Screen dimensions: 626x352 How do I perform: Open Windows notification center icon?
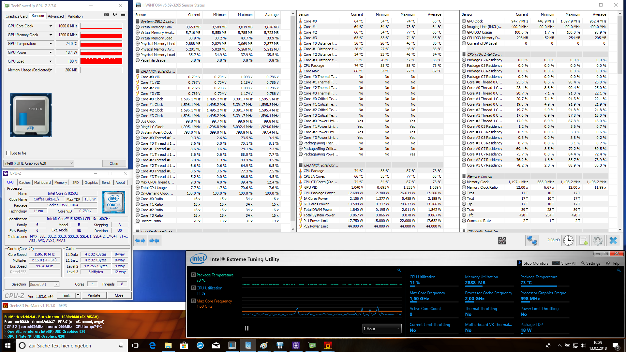(x=616, y=345)
